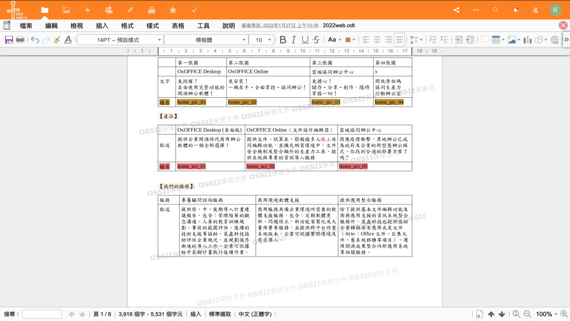Open the 格式 menu

coord(127,25)
